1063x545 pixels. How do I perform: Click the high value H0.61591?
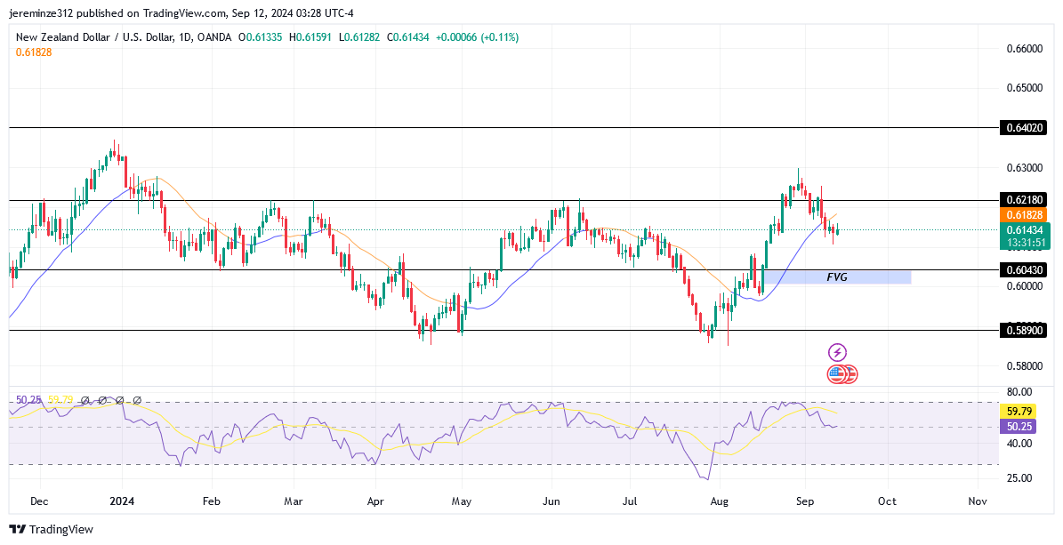coord(311,37)
